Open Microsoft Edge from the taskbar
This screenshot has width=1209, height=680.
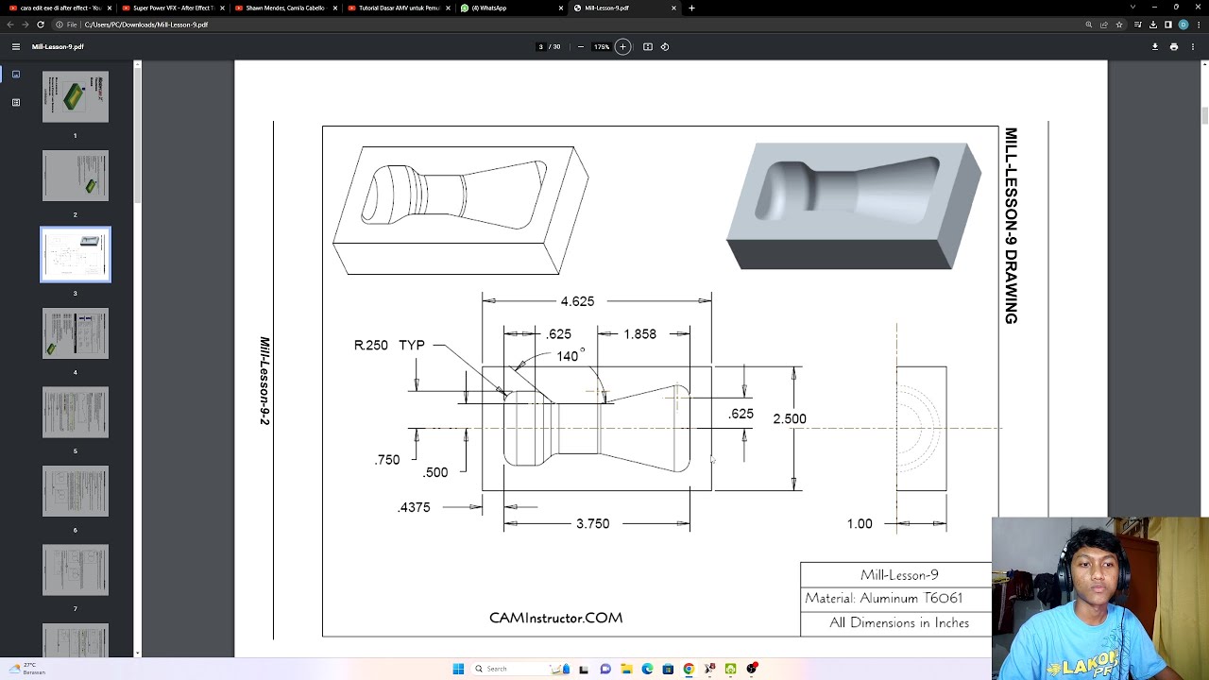[647, 669]
